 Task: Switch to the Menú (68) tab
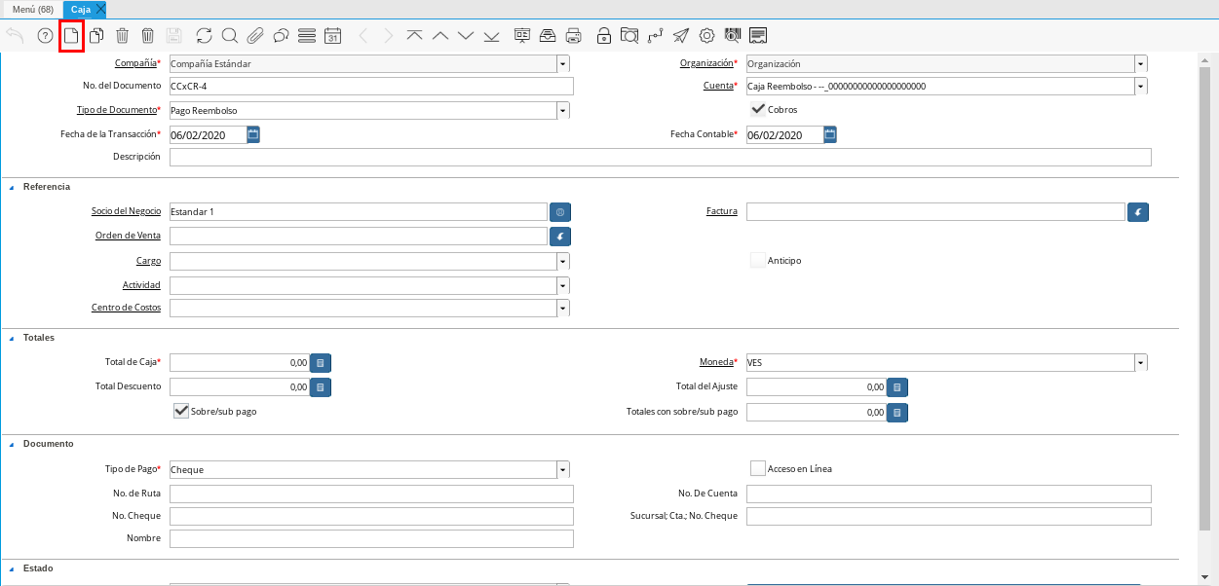pyautogui.click(x=32, y=9)
